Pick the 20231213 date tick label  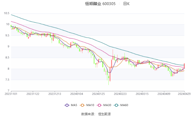click(55, 94)
